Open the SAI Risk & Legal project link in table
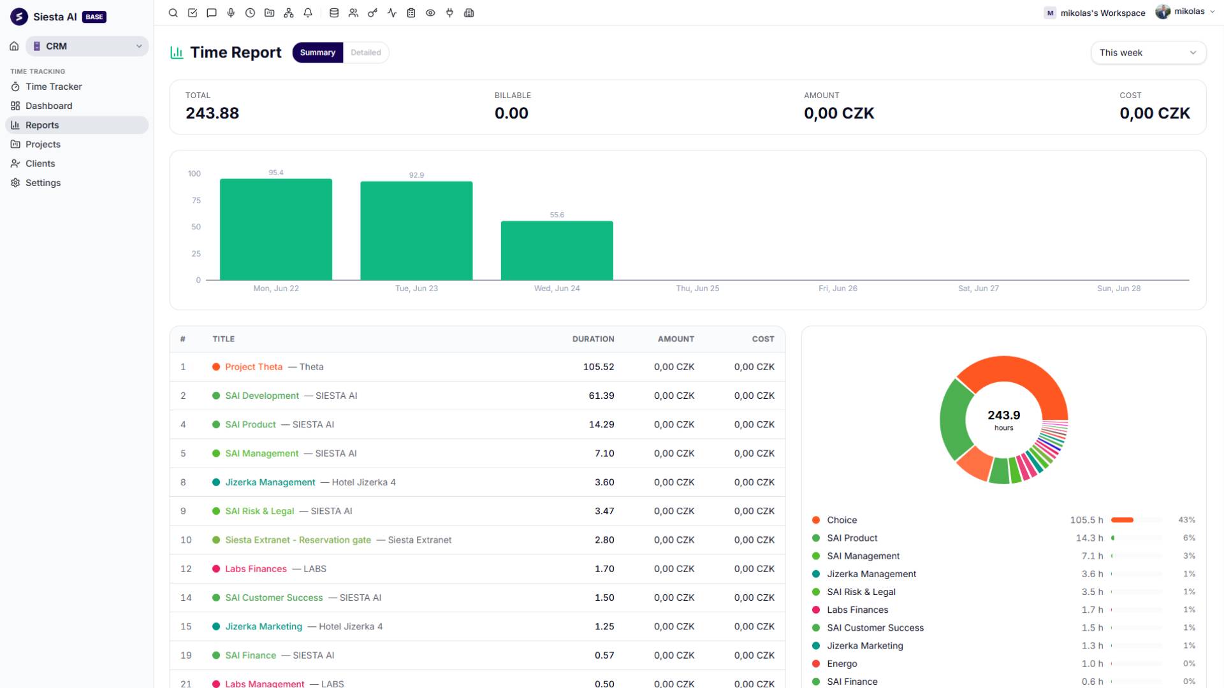This screenshot has width=1224, height=688. (x=259, y=511)
